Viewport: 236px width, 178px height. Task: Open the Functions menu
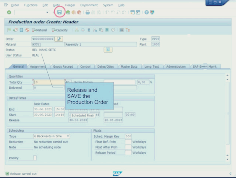point(31,5)
